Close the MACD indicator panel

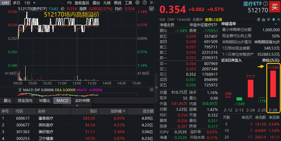152,90
